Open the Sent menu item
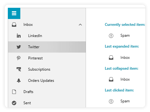150x112 pixels. pos(47,102)
